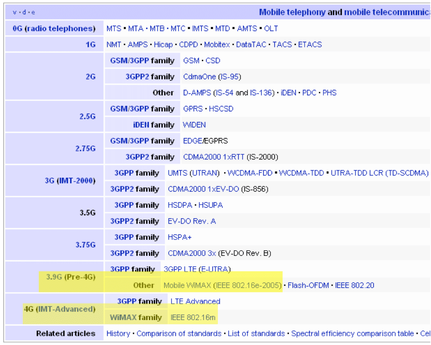Click the 'v' view template link
This screenshot has width=431, height=345.
coord(15,12)
